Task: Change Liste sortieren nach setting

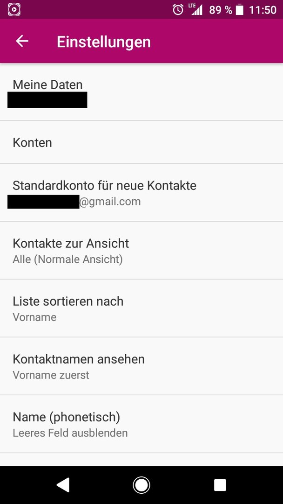Action: 141,308
